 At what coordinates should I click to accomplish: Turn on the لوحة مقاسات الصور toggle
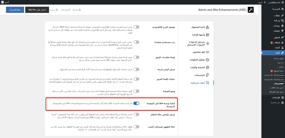[136, 57]
